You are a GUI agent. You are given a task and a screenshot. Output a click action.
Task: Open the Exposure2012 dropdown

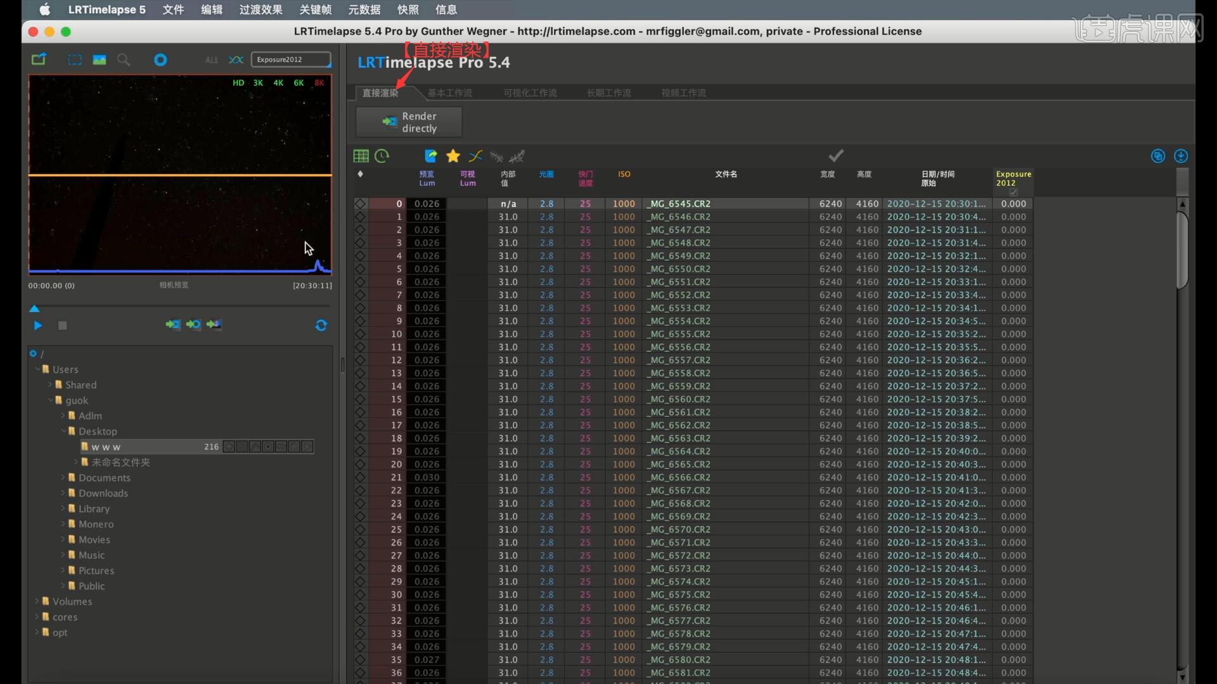click(x=291, y=60)
